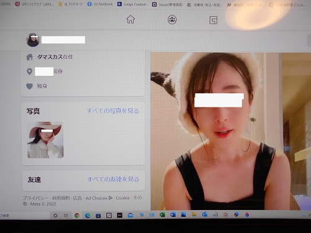
Task: Open the 'dポイントクラブ' bookmark
Action: coord(35,4)
